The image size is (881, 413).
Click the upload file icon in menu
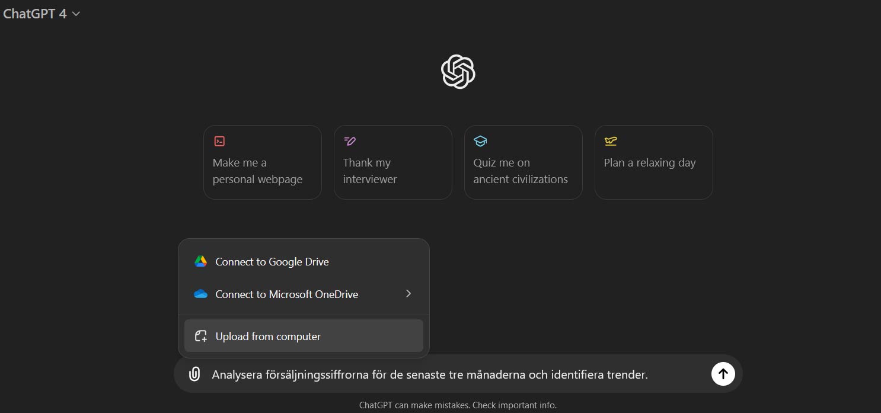[201, 336]
